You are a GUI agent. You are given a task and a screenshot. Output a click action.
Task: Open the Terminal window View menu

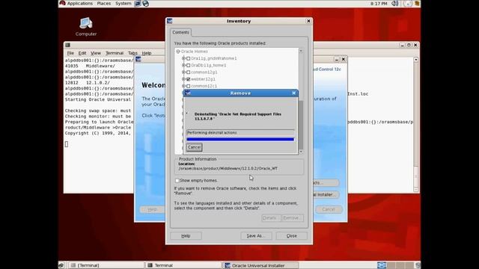pos(95,53)
